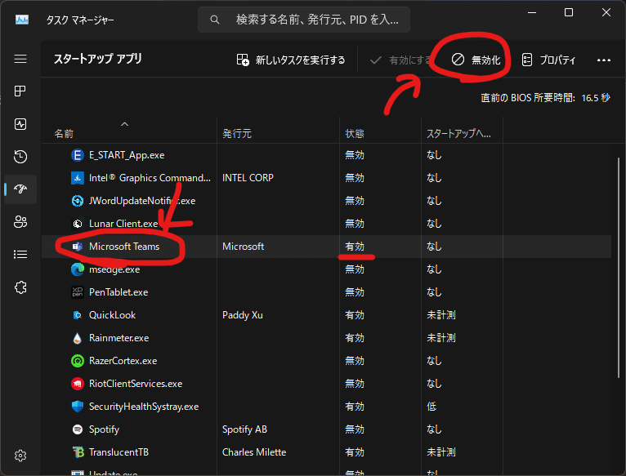Open the App history page icon

20,157
